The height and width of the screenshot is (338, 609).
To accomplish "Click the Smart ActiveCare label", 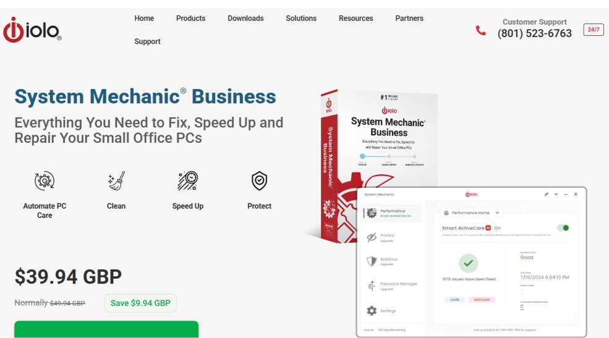I will pos(463,228).
